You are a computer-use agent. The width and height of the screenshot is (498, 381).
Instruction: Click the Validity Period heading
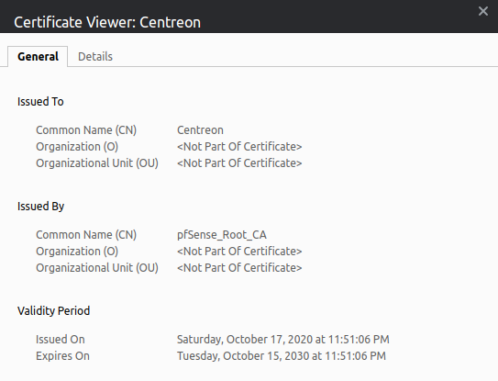pos(54,310)
